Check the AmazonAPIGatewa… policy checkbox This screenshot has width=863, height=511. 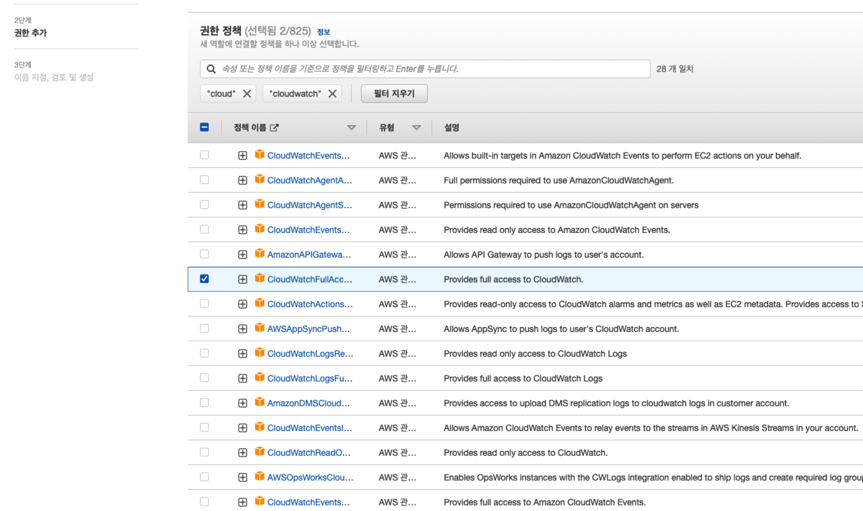(x=204, y=254)
